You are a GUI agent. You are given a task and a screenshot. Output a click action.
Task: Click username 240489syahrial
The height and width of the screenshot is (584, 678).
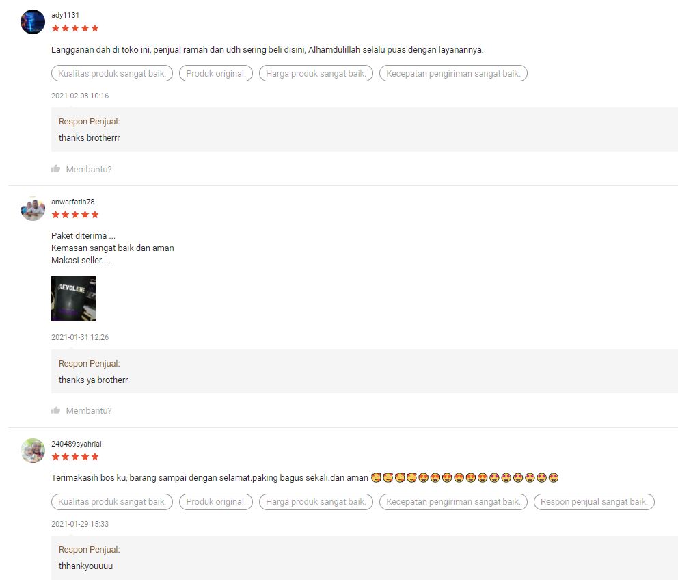77,444
